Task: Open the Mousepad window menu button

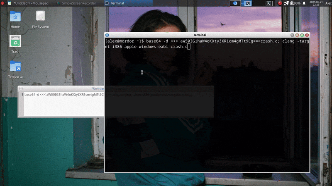Action: [21, 88]
